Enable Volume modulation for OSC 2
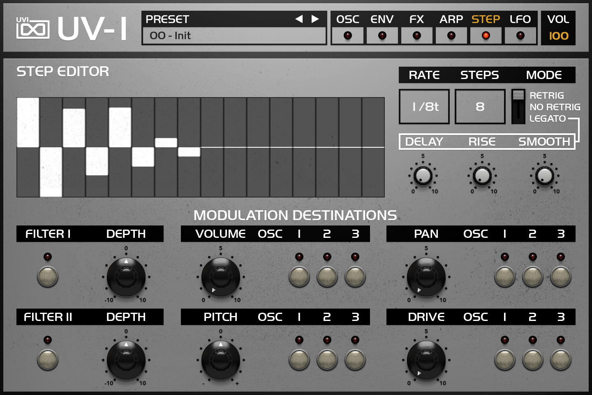This screenshot has height=395, width=592. pos(327,276)
